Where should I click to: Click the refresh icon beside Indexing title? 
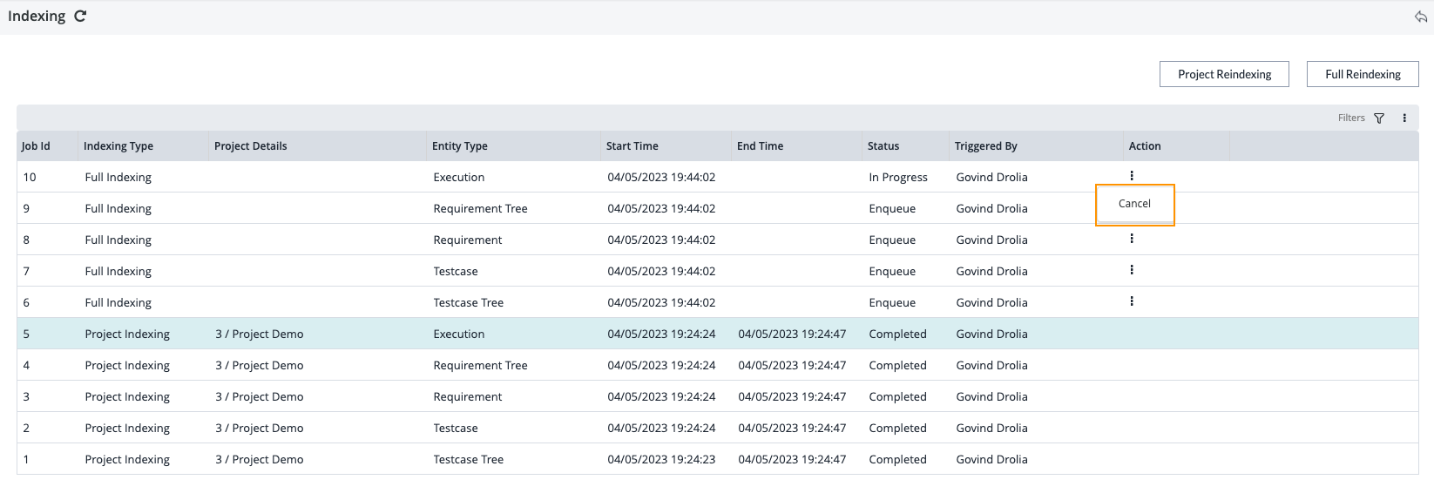[x=80, y=17]
